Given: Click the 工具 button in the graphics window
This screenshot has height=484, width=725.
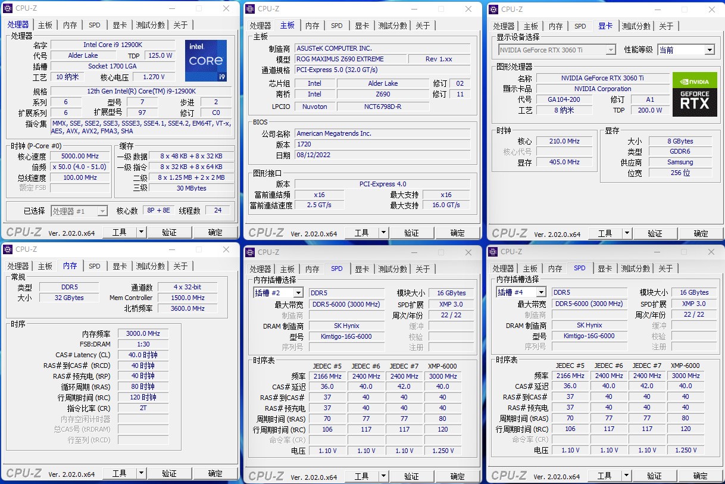Looking at the screenshot, I should (x=605, y=233).
